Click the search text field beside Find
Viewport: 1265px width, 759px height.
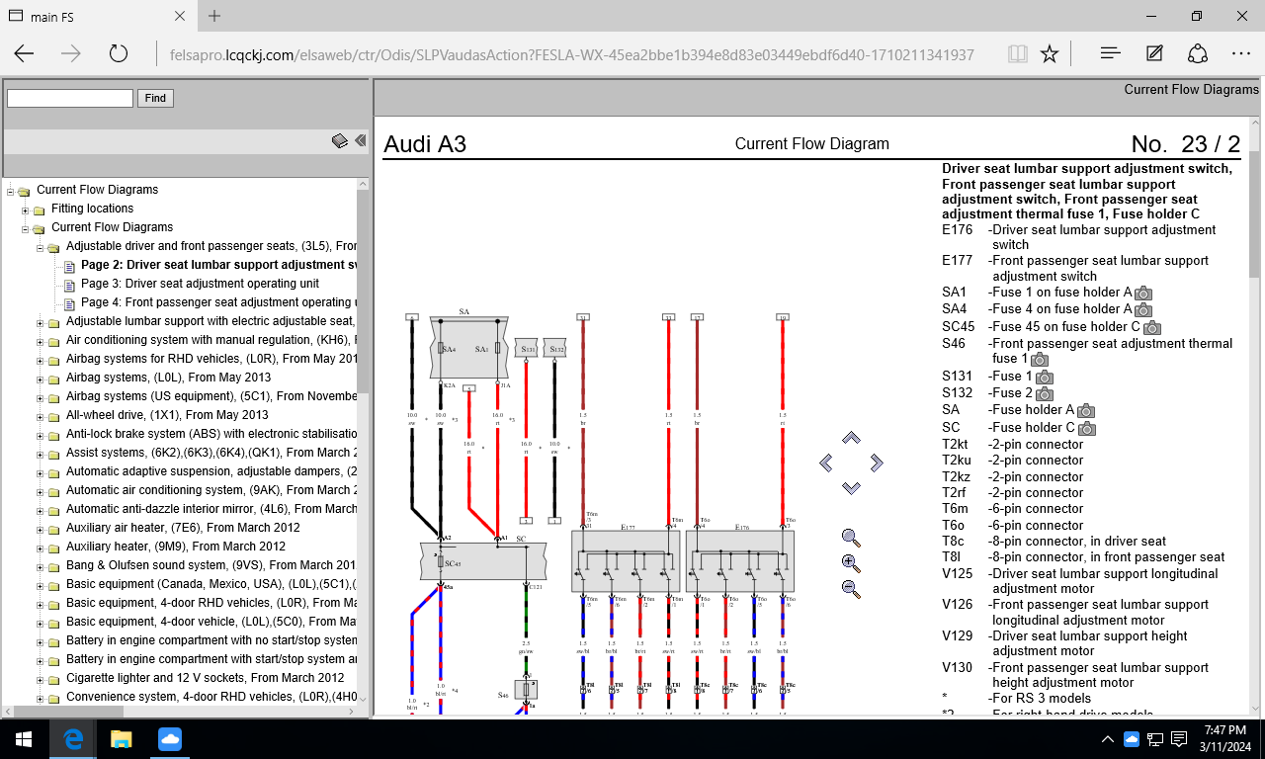point(70,98)
